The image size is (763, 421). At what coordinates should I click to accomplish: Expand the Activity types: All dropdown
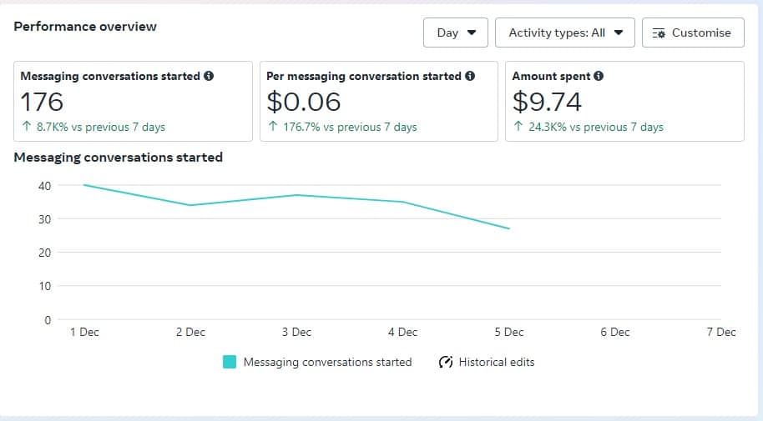coord(565,33)
